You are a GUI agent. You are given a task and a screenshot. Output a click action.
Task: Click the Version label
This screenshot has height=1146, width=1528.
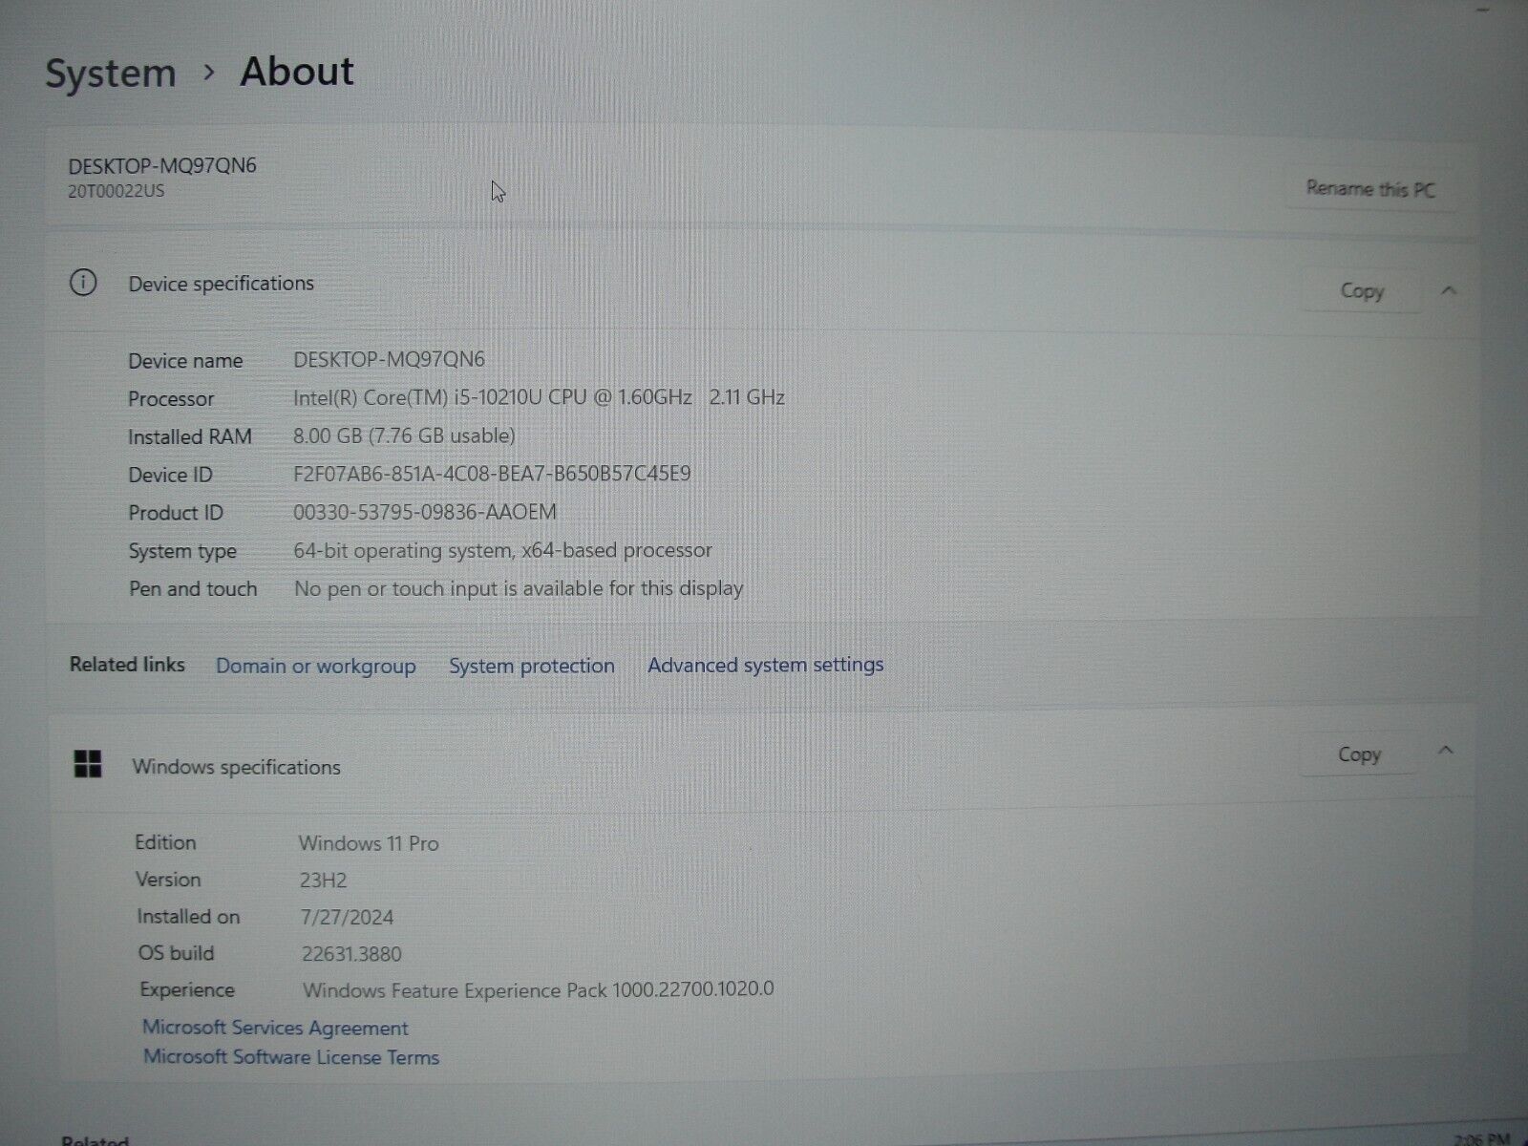pyautogui.click(x=168, y=880)
